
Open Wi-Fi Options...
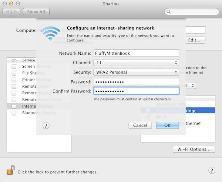pyautogui.click(x=194, y=149)
